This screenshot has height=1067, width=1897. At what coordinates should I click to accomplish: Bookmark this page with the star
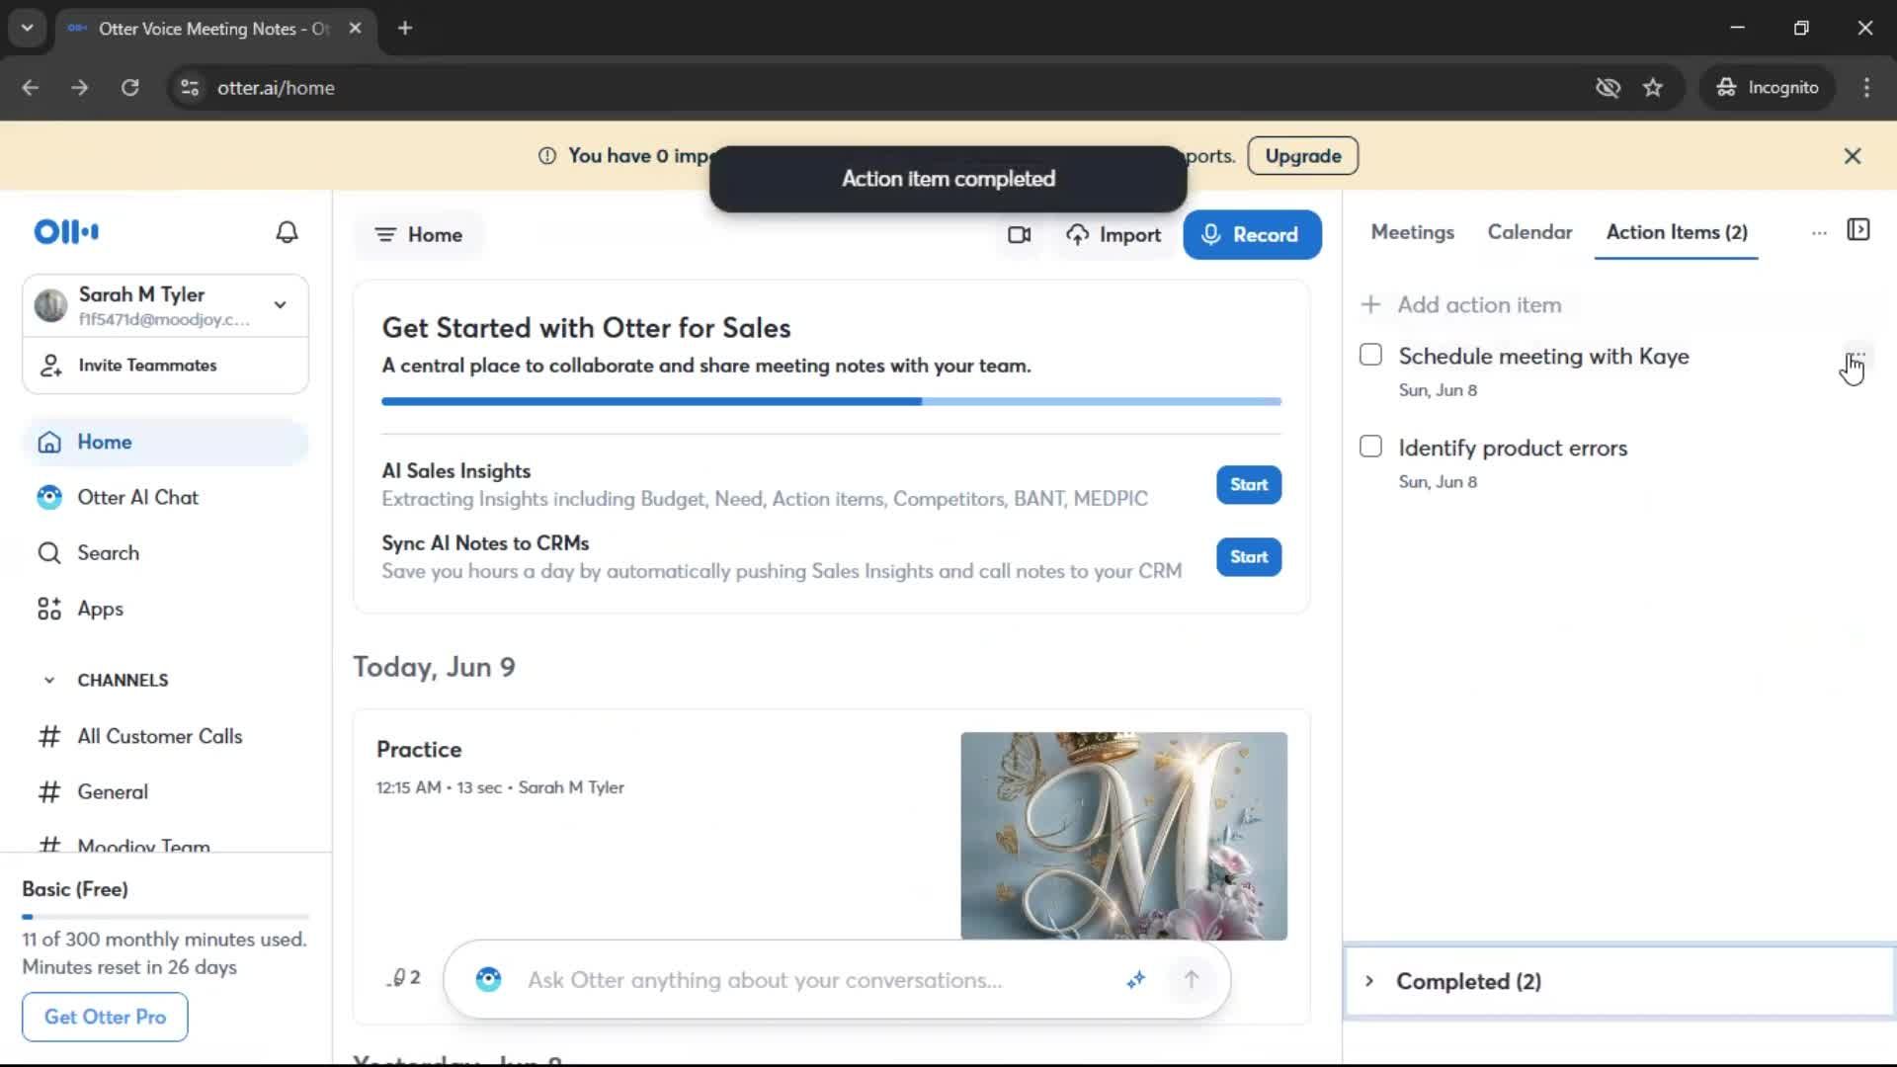point(1653,88)
